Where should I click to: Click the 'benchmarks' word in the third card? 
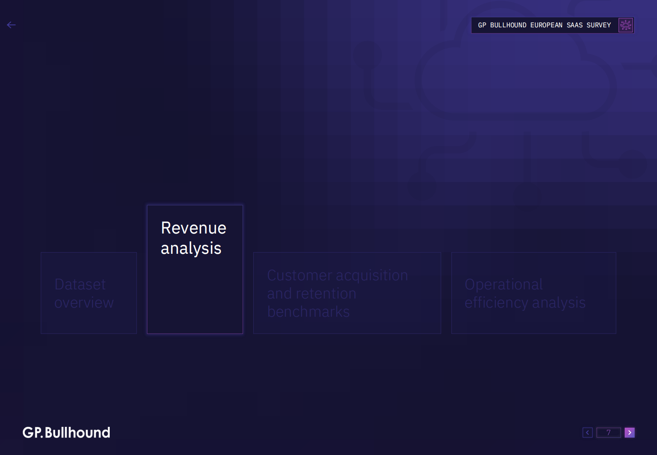[x=308, y=312]
